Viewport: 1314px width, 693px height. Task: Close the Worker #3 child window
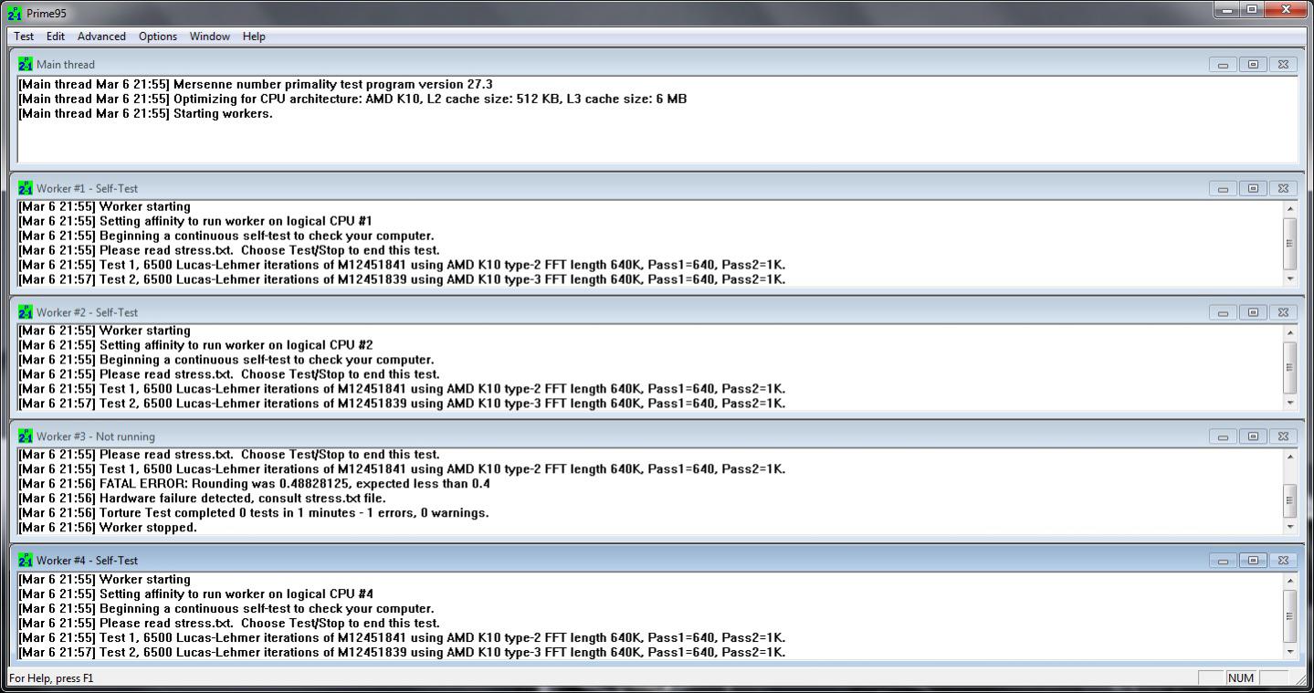coord(1283,437)
